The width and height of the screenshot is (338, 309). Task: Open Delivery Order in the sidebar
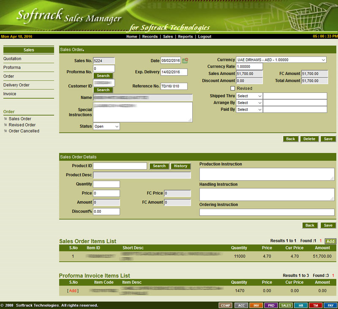point(16,85)
